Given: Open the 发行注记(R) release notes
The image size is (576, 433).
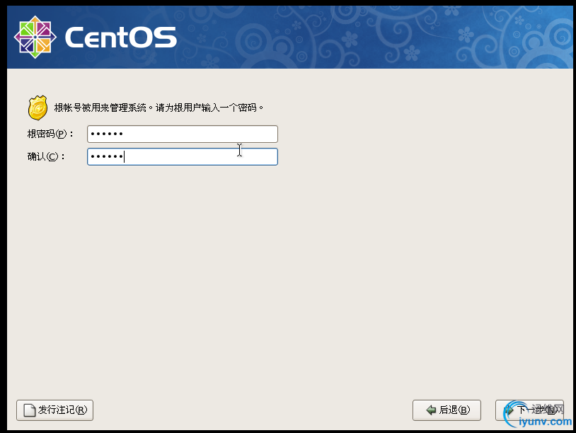Looking at the screenshot, I should (55, 410).
